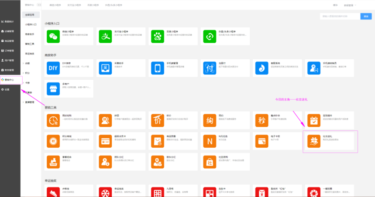Select the blue DIY装修 icon
Screen dimensions: 375x197
point(53,68)
